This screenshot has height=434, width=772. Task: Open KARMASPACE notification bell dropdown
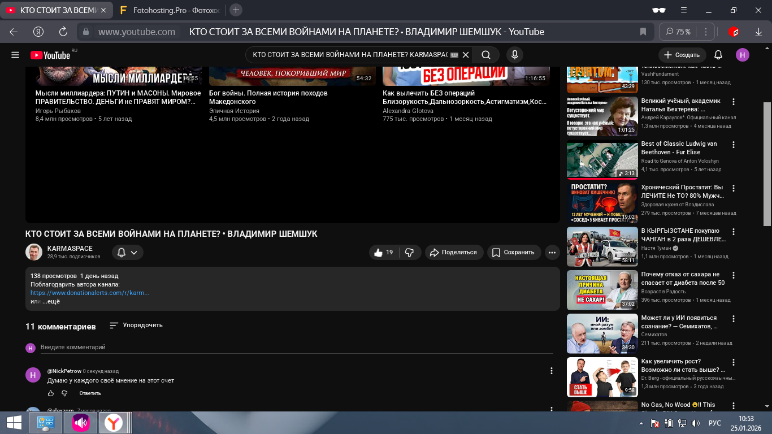click(x=127, y=253)
